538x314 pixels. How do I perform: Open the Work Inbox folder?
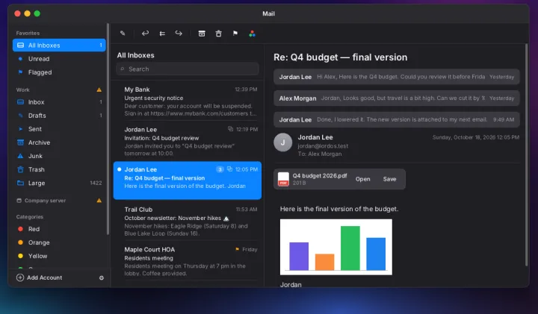click(59, 102)
